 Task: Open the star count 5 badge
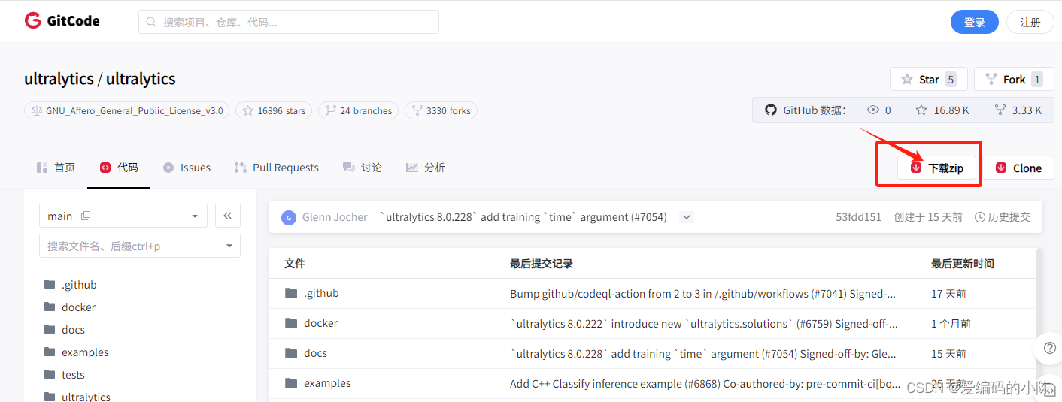coord(951,80)
